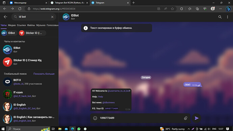Click the /start sent message
The width and height of the screenshot is (233, 131).
192,85
